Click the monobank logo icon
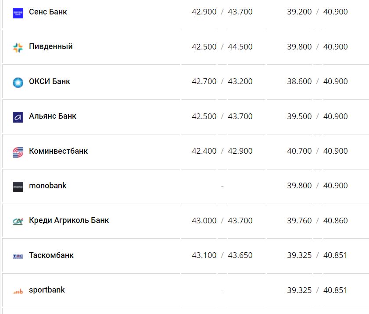369x314 pixels. (18, 187)
